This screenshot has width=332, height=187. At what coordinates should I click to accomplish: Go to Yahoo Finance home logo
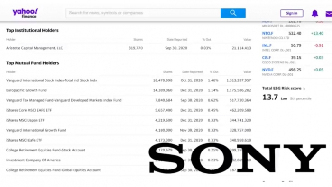click(26, 13)
